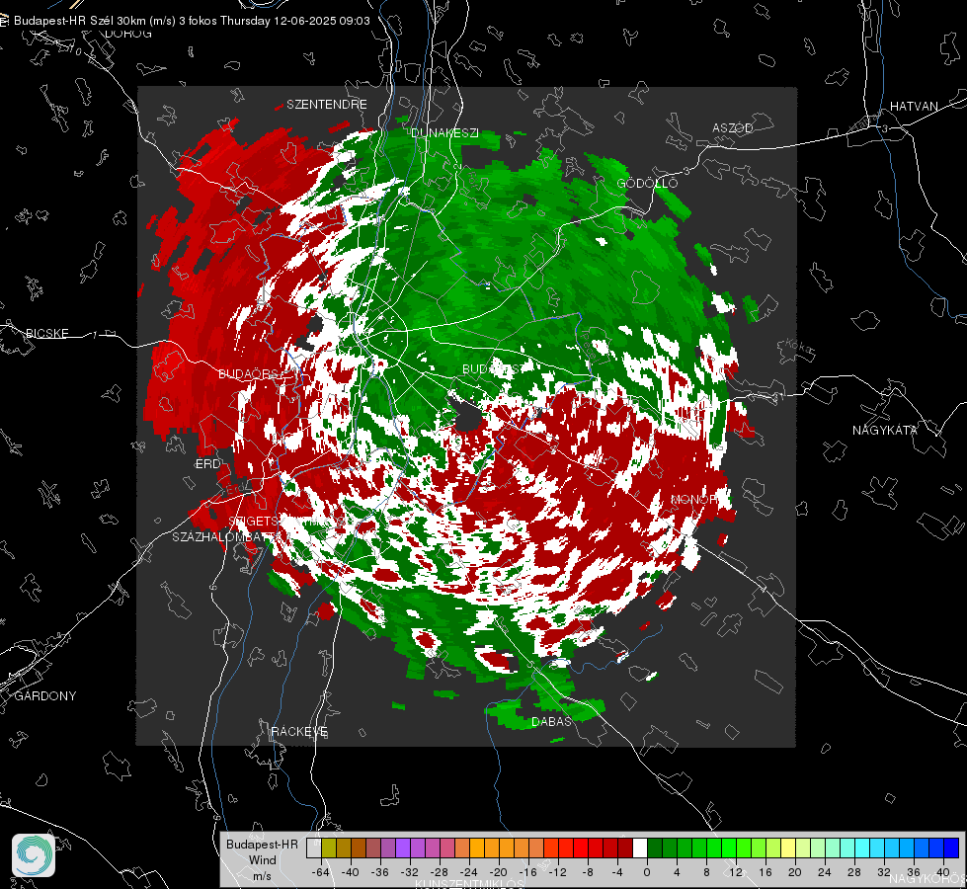
Task: Click the -4 value on the wind scale
Action: 617,872
